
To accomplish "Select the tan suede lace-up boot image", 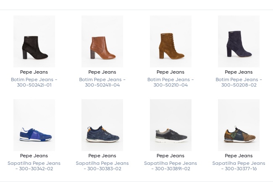I will [x=171, y=42].
